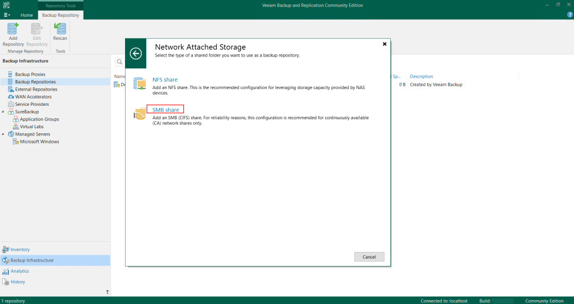
Task: Click the Service Providers icon
Action: tap(11, 104)
